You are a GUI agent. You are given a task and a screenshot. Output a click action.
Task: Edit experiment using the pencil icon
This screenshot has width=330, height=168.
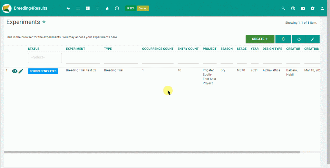pyautogui.click(x=21, y=71)
